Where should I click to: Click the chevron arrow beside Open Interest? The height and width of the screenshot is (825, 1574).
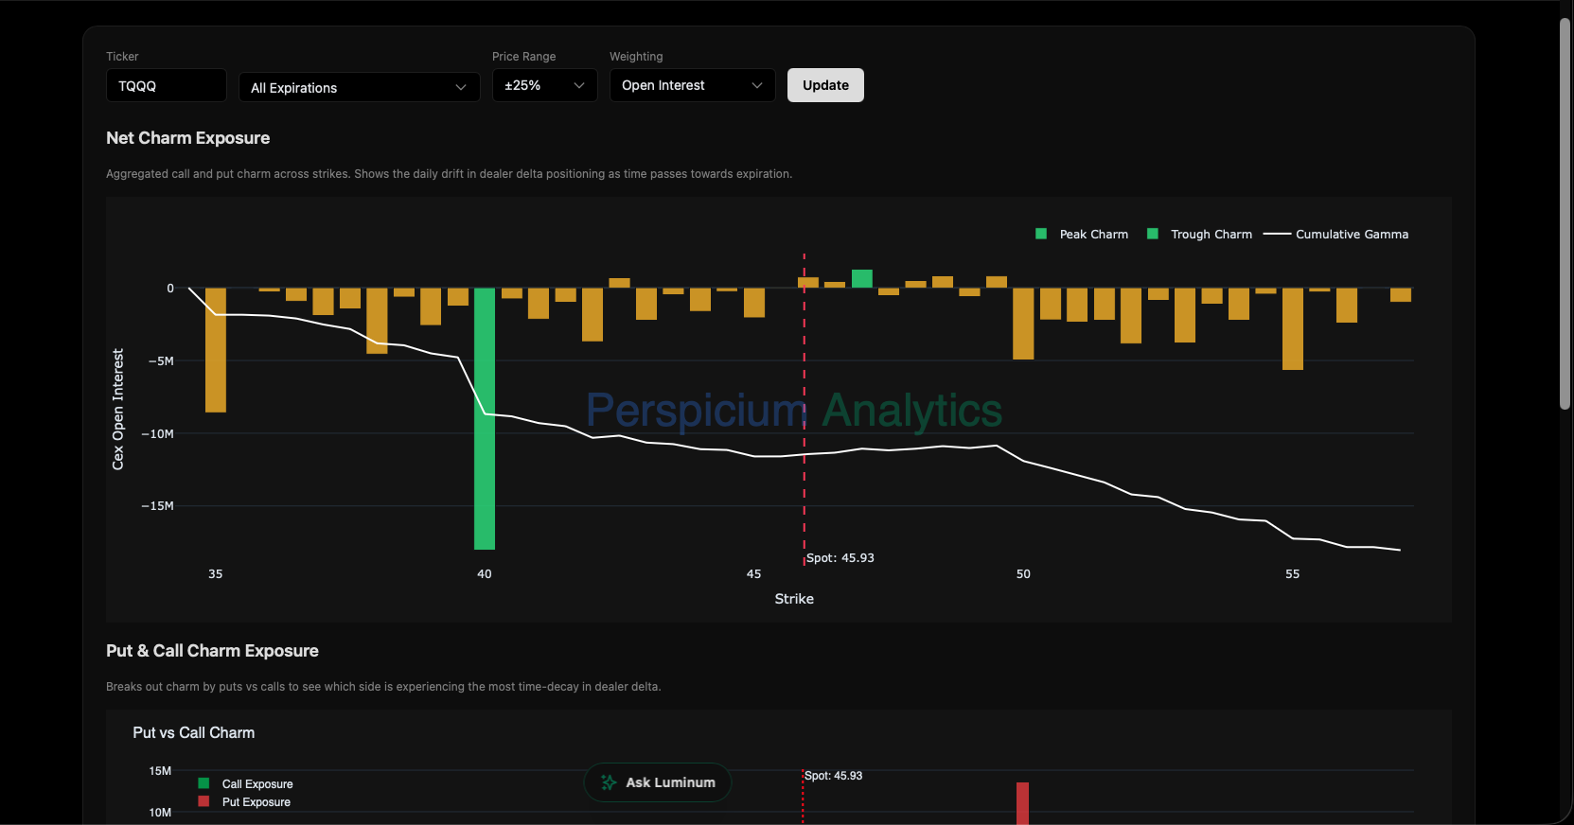coord(757,85)
